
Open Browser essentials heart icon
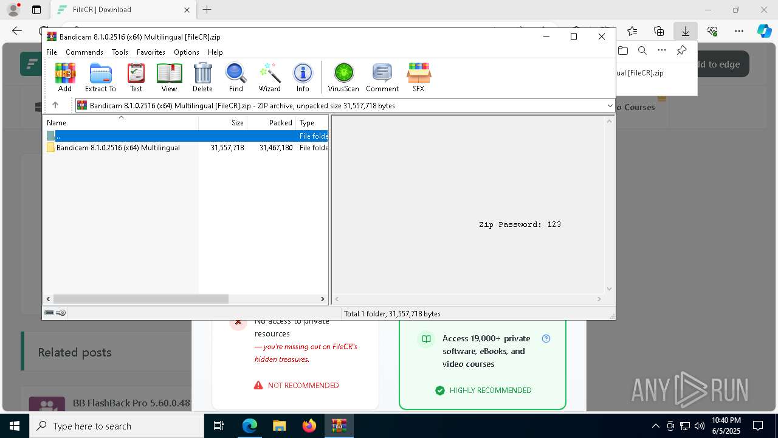point(712,31)
